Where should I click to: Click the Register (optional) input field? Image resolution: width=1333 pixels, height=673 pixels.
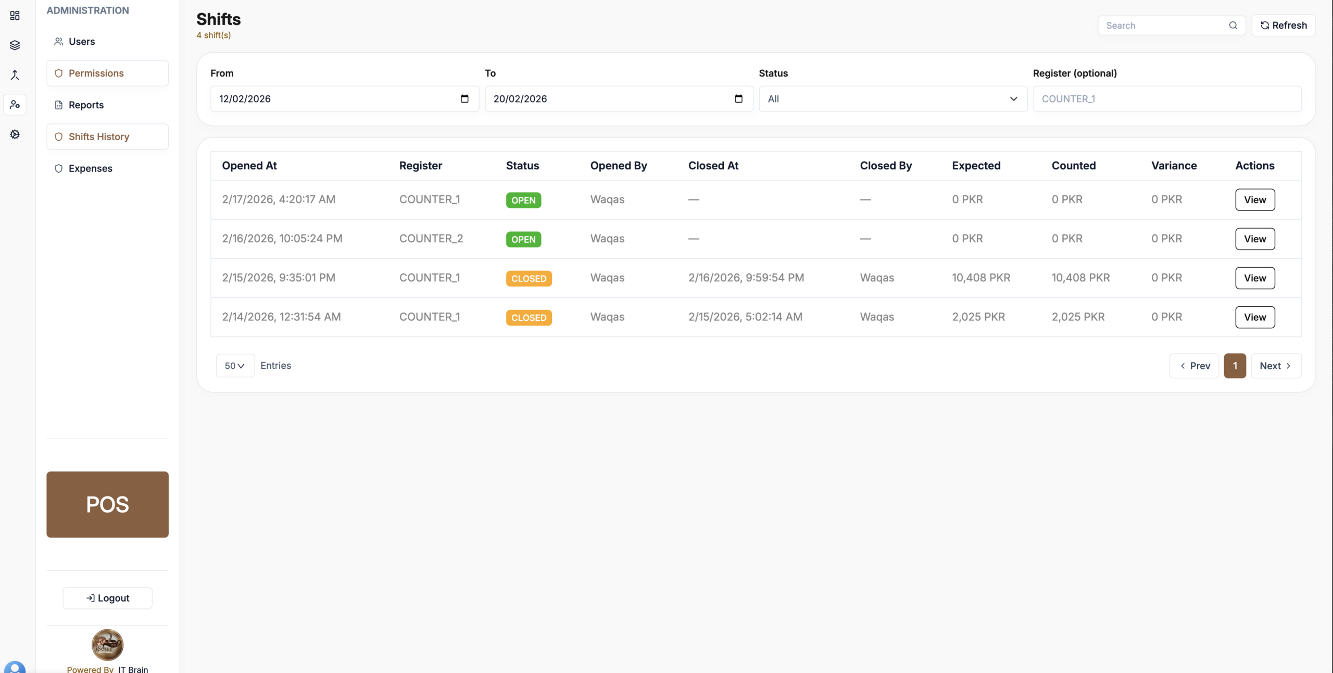pos(1166,99)
